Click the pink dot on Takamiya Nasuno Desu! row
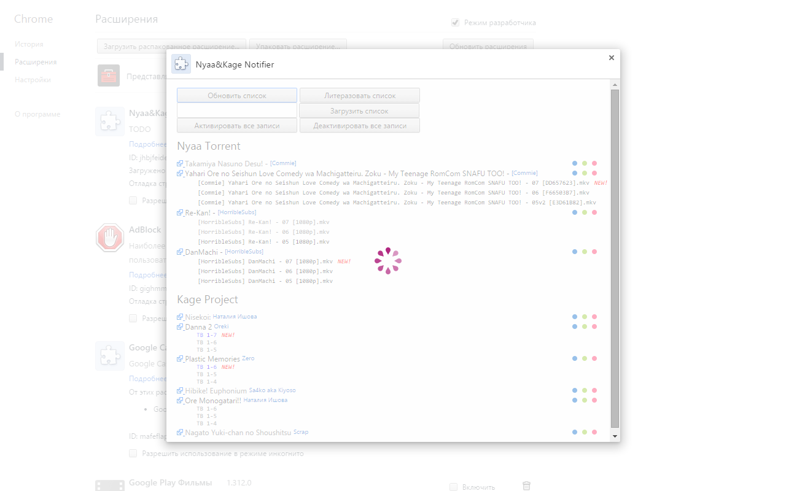Image resolution: width=786 pixels, height=491 pixels. 594,163
